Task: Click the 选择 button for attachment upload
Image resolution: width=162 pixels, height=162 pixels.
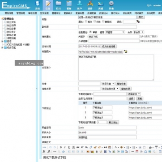Action: [x=131, y=98]
